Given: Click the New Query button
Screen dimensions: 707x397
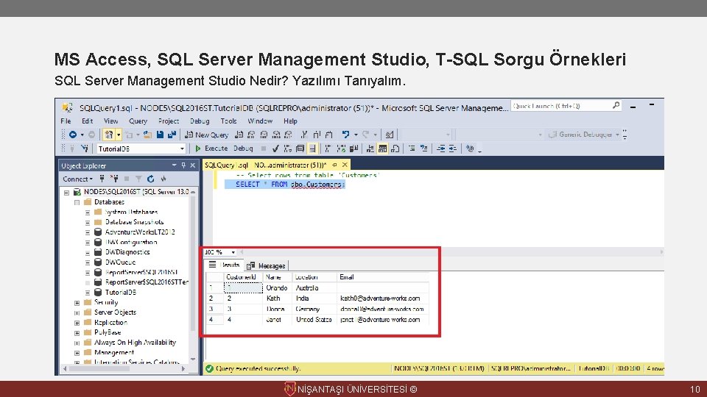Looking at the screenshot, I should pos(206,135).
